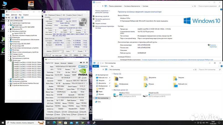Click the Lookup button in GPU-Z

(x=83, y=66)
